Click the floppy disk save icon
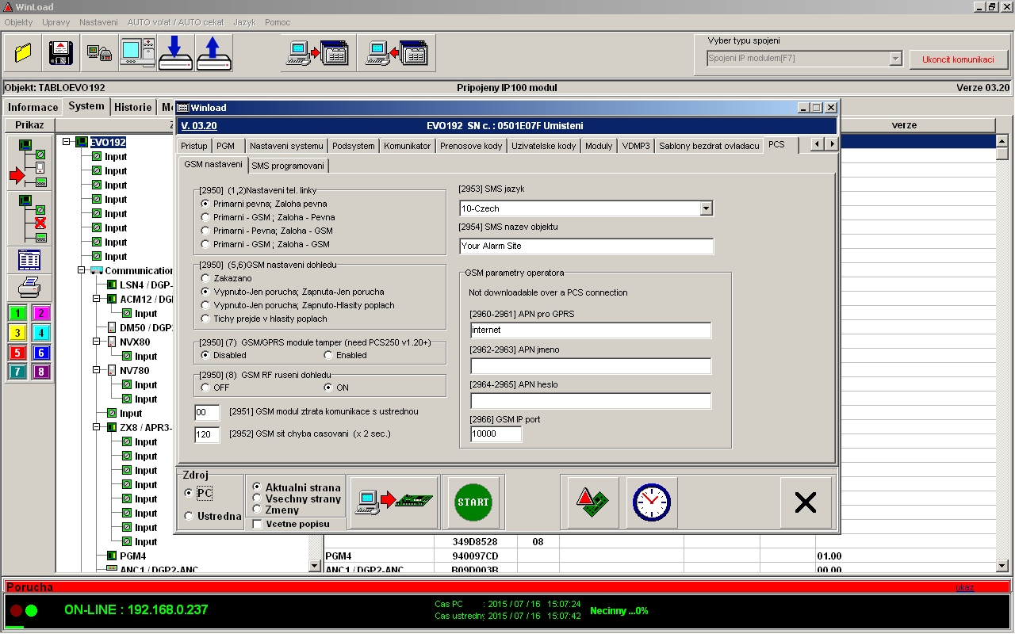Image resolution: width=1015 pixels, height=634 pixels. tap(61, 53)
